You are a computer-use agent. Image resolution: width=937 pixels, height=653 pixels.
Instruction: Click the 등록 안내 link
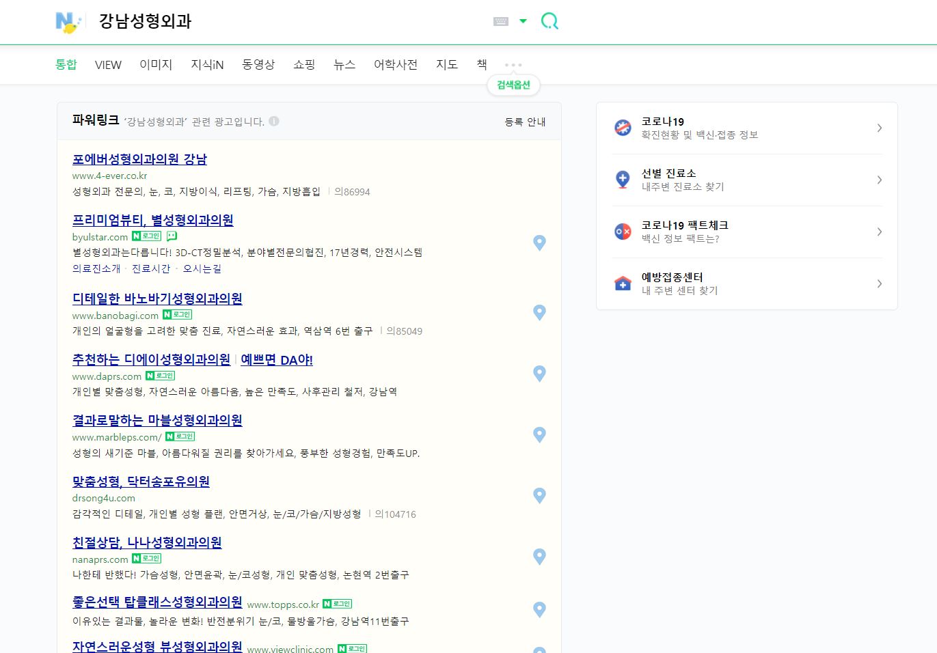pos(525,122)
